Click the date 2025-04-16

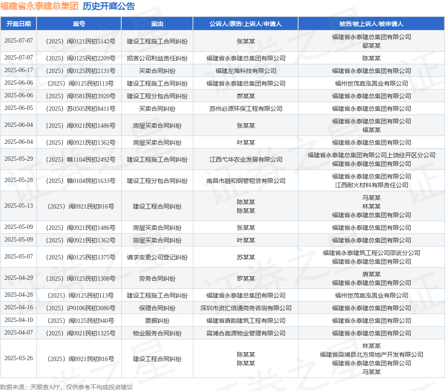19,308
